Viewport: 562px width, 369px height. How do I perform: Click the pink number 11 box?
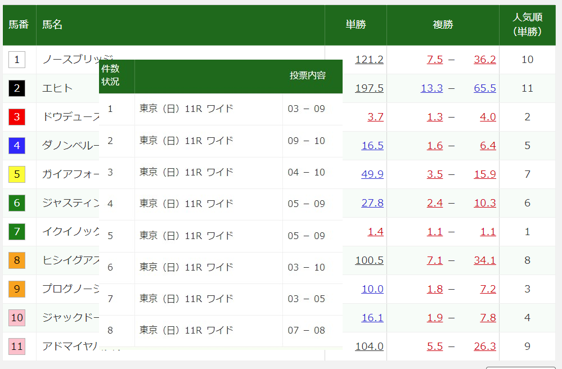coord(17,346)
